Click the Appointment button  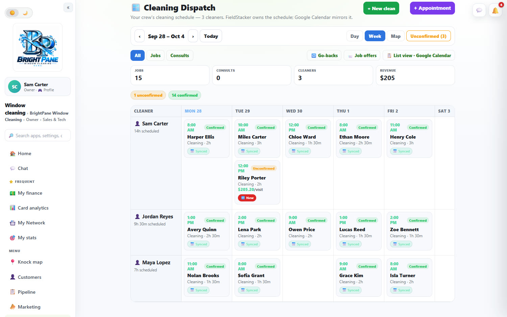[x=432, y=8]
